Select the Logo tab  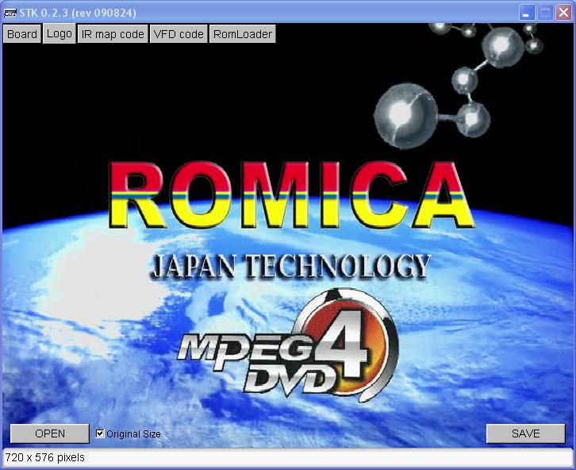point(60,34)
